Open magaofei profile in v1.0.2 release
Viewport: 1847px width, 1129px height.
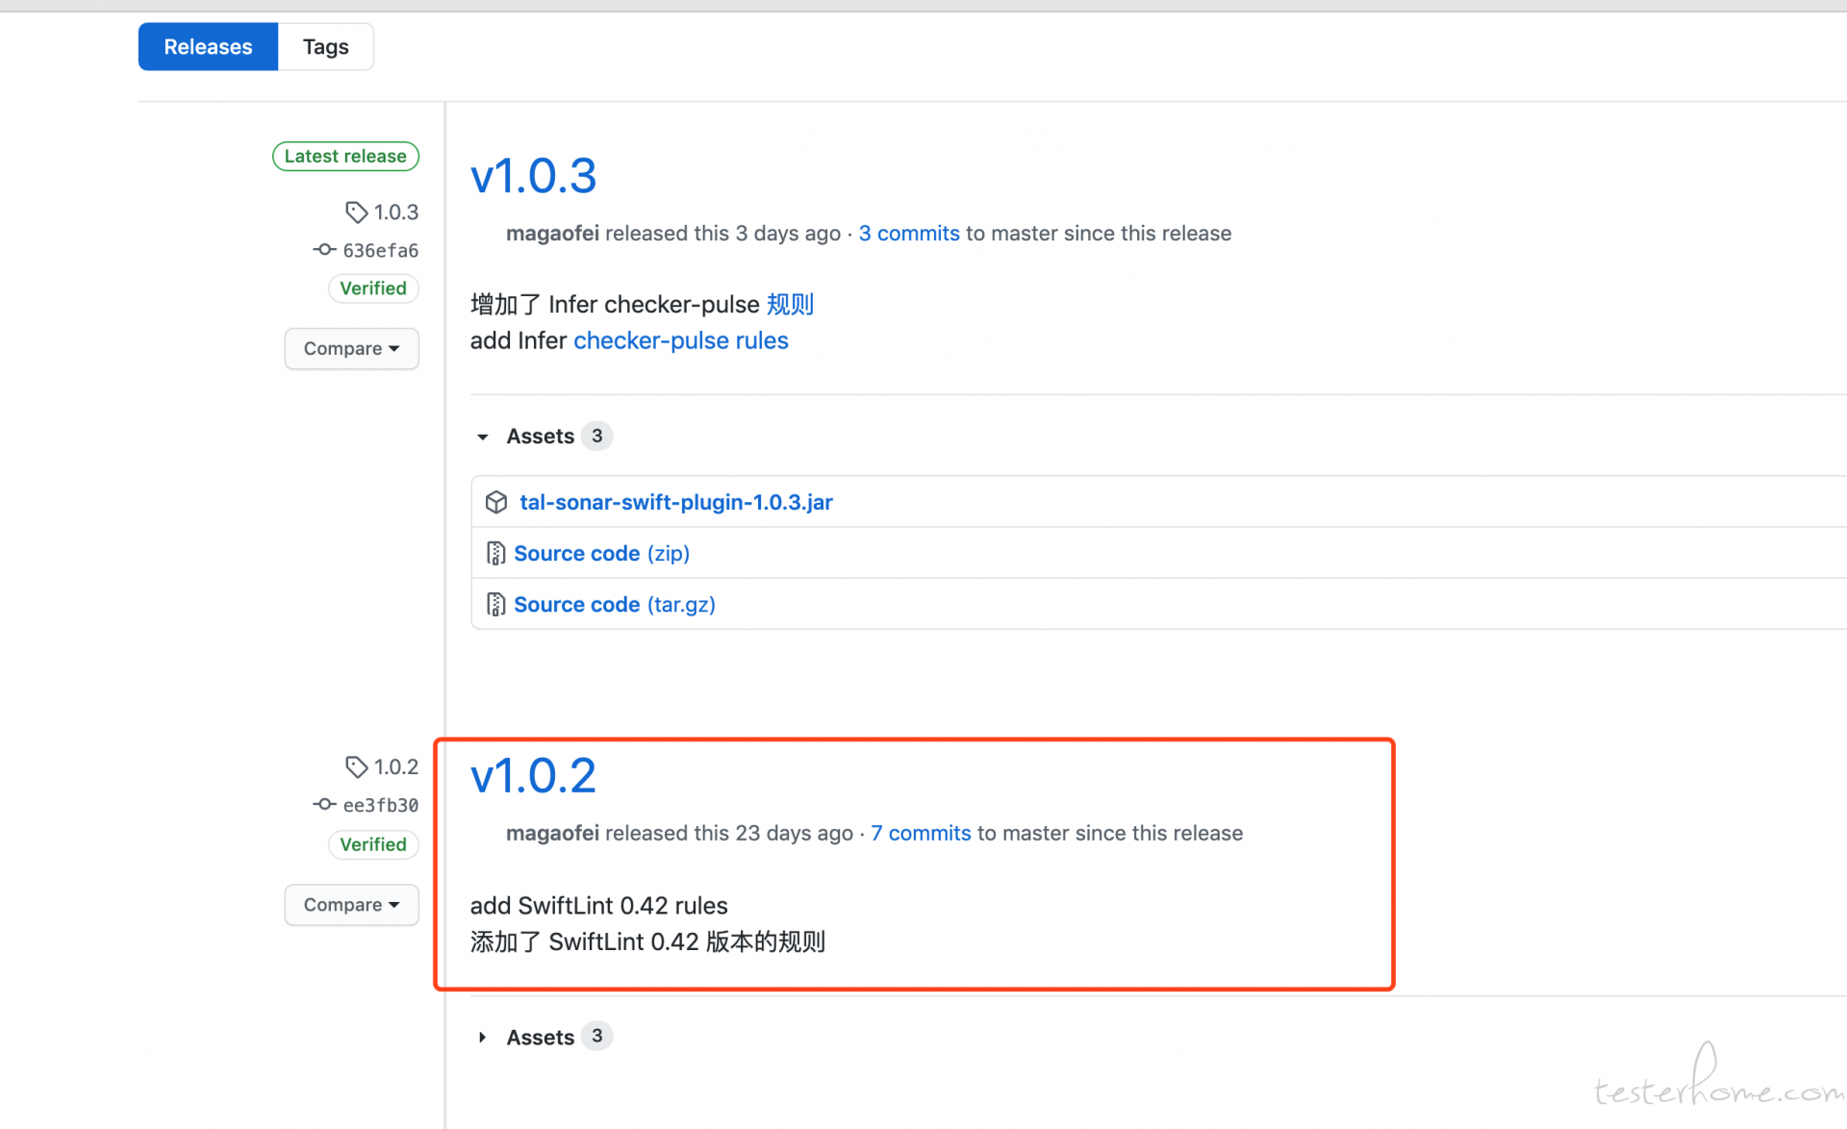click(552, 834)
